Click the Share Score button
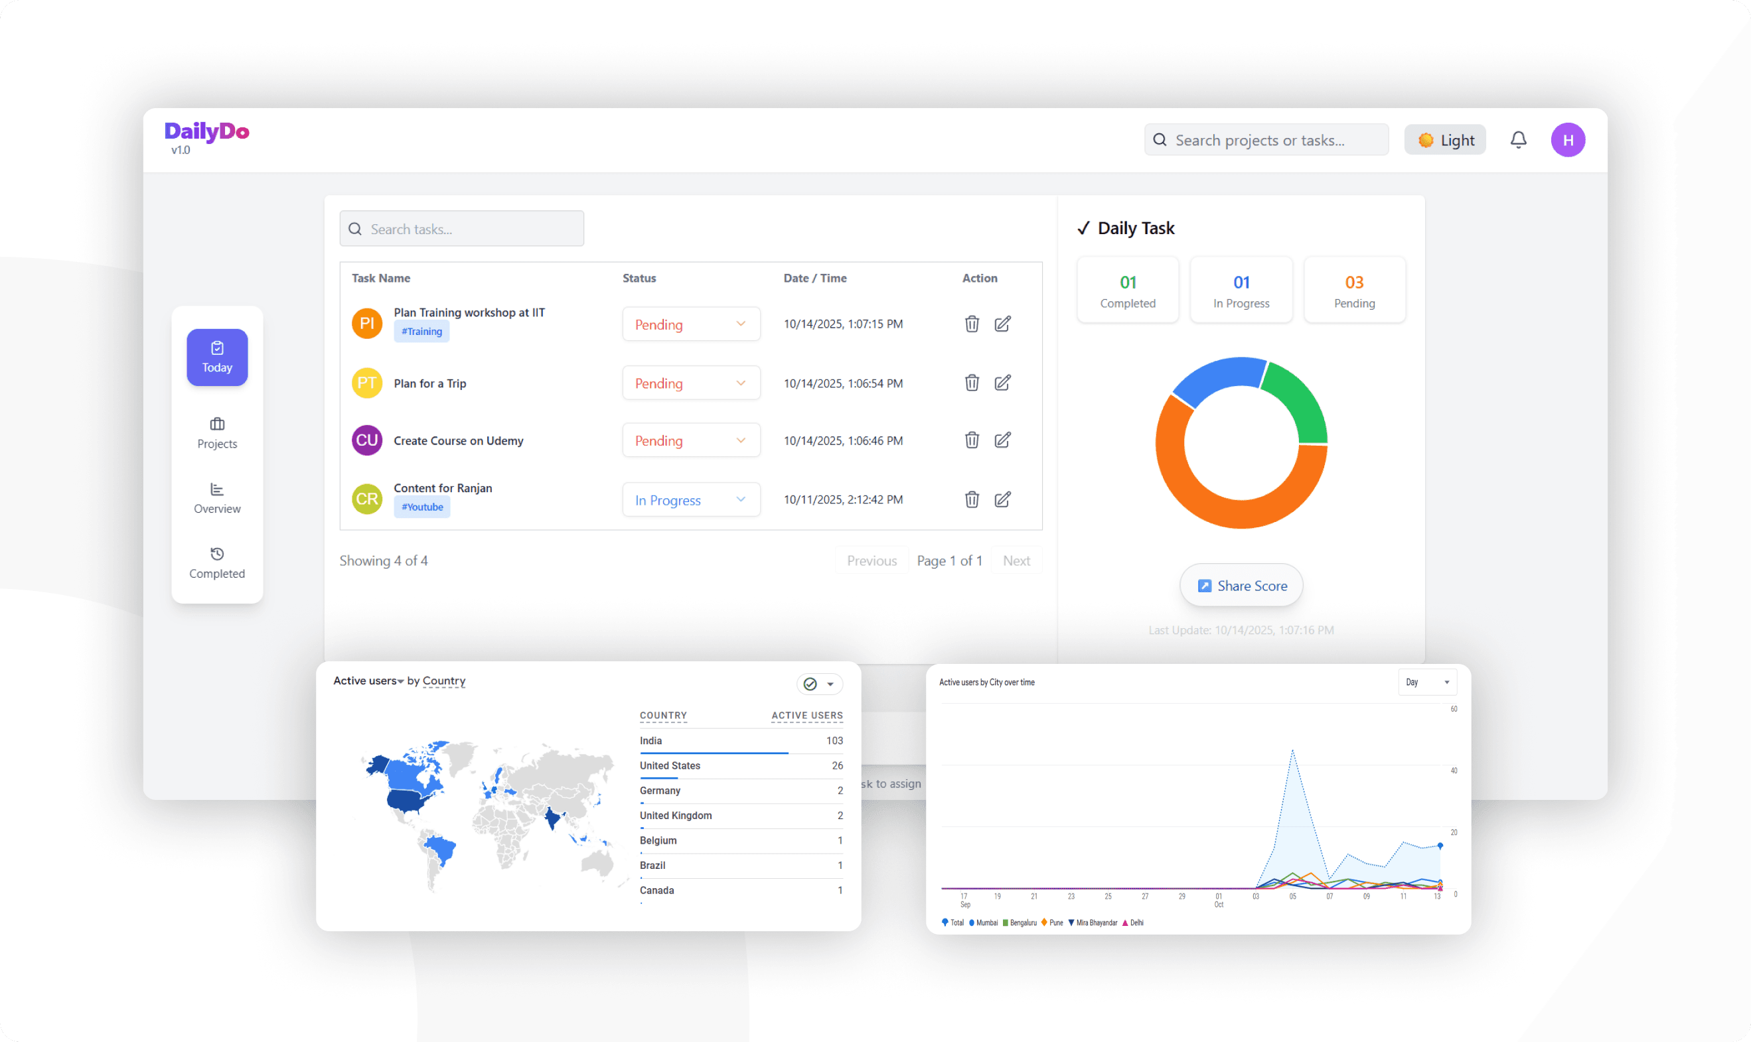The width and height of the screenshot is (1751, 1042). tap(1241, 586)
